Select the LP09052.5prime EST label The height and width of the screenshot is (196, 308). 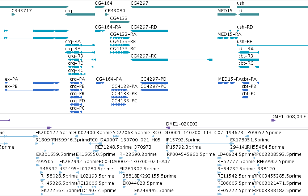click(263, 133)
